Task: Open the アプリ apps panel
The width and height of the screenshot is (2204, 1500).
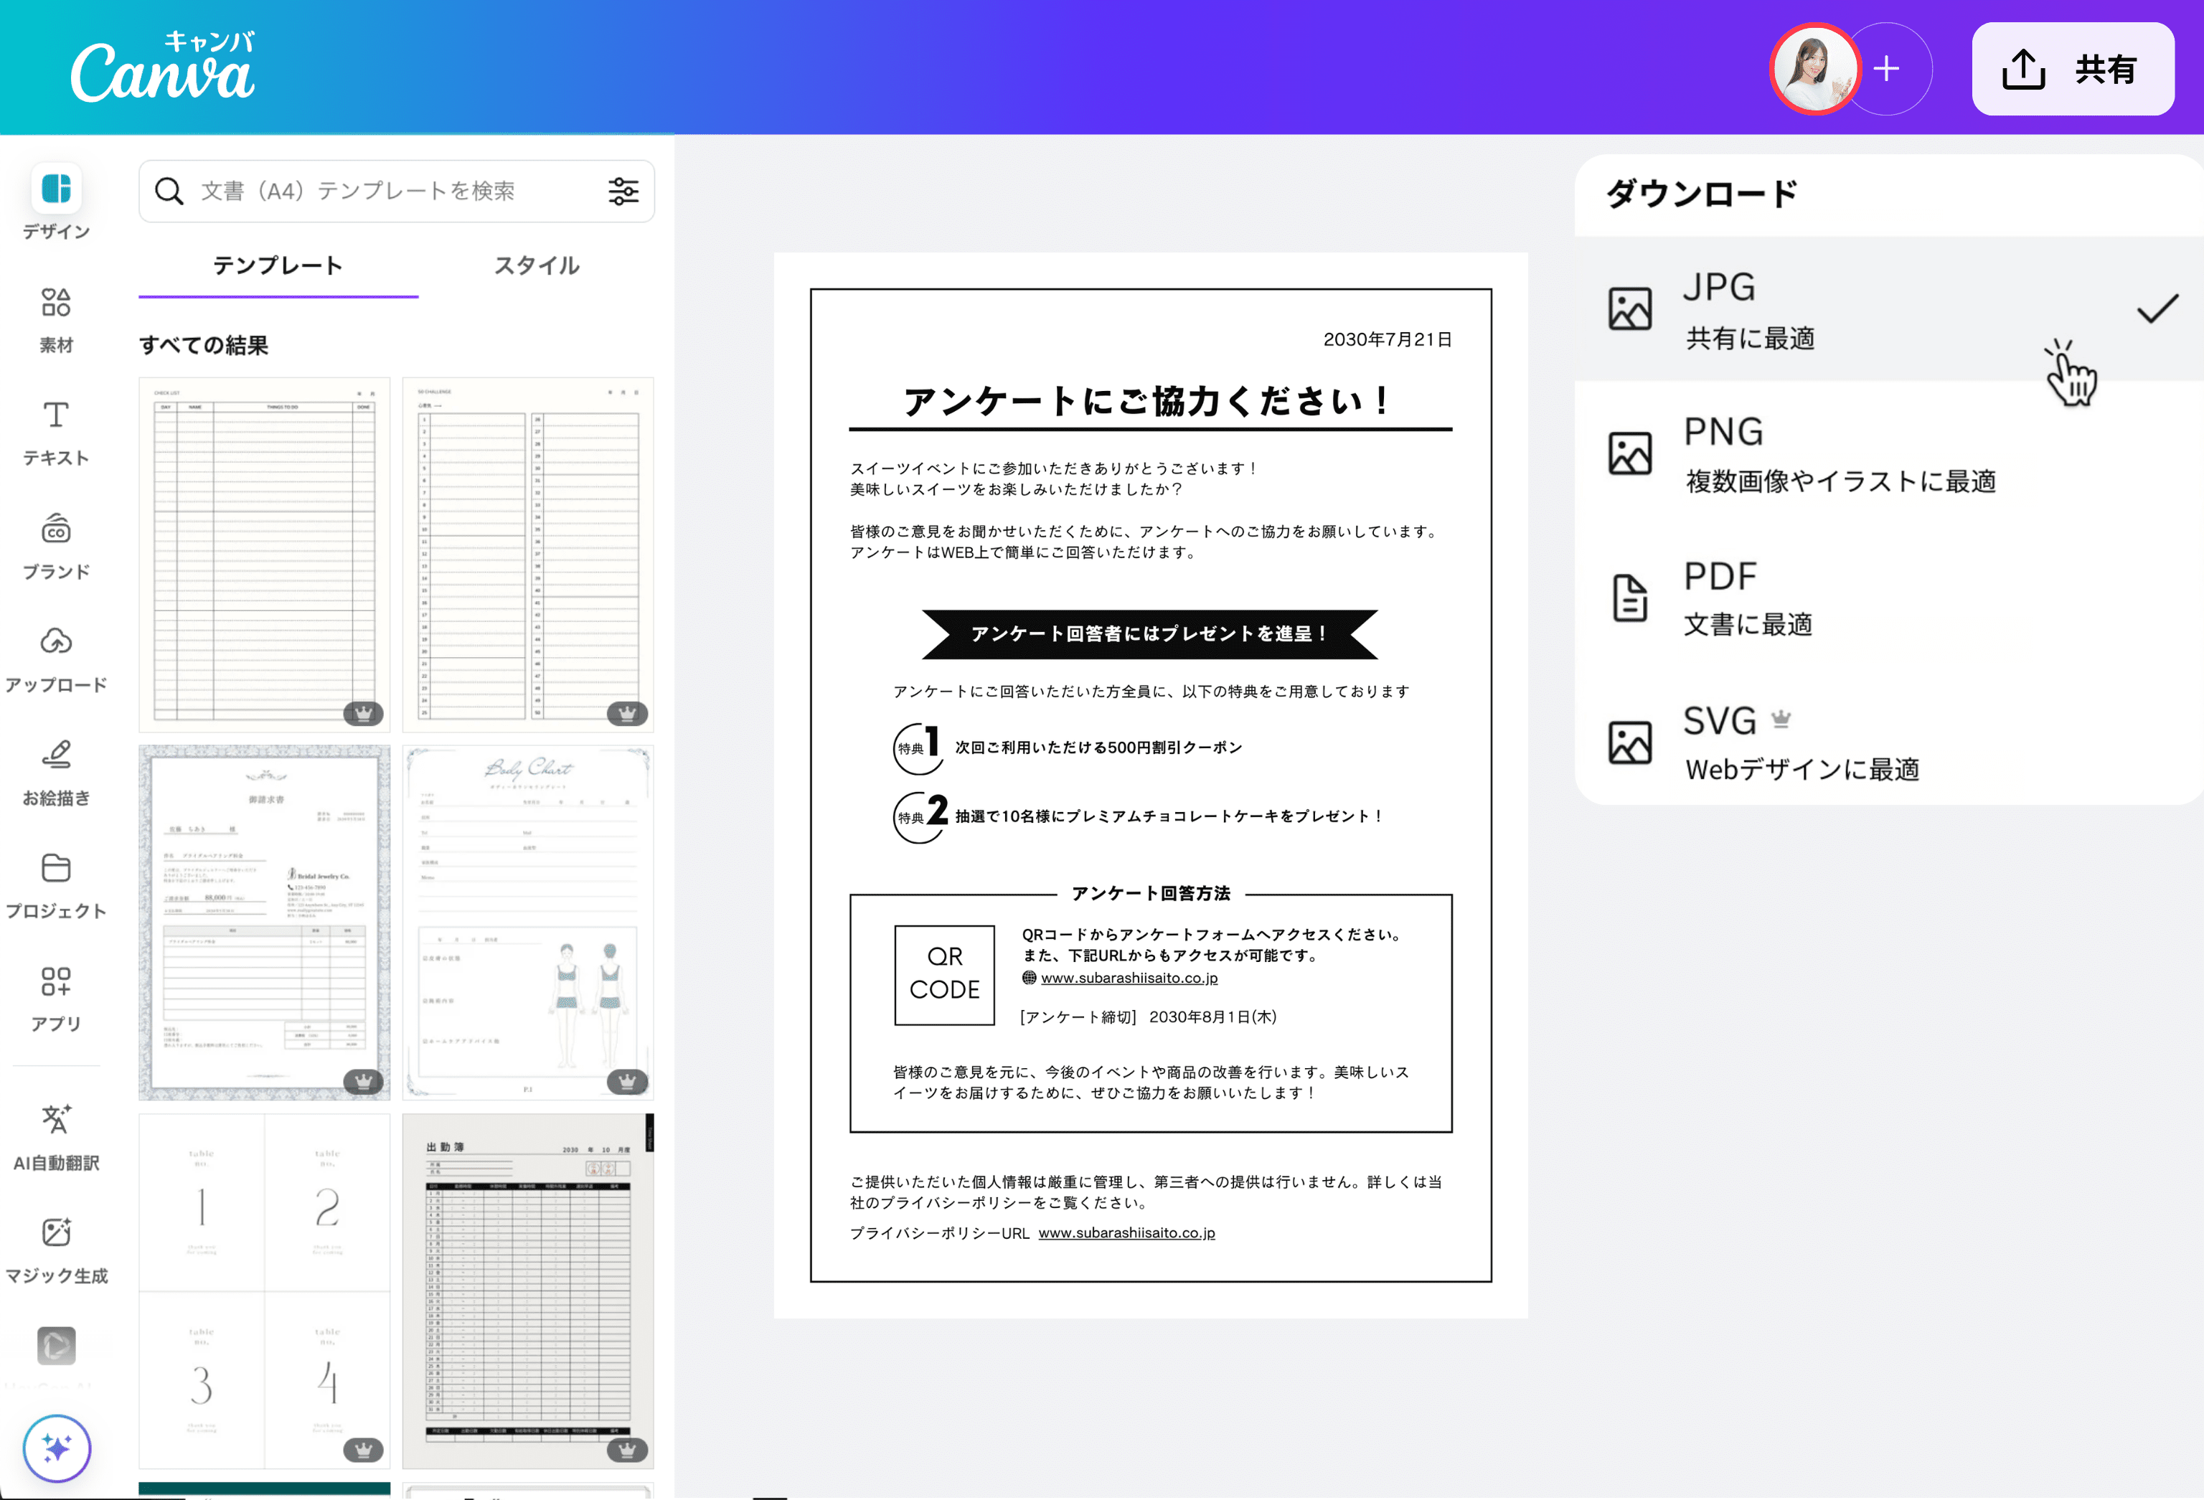Action: pos(56,982)
